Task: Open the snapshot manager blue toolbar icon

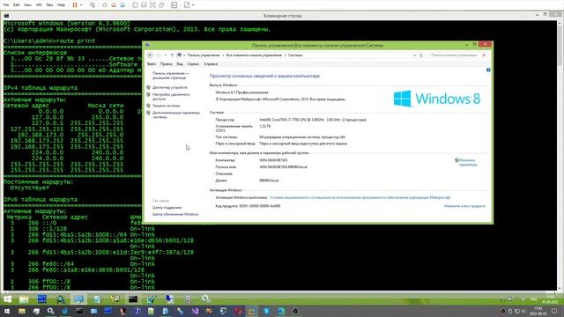Action: pos(122,5)
